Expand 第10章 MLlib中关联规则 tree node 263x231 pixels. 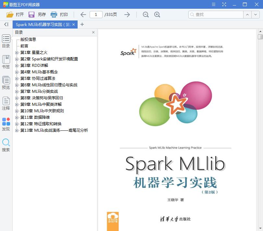pos(17,111)
